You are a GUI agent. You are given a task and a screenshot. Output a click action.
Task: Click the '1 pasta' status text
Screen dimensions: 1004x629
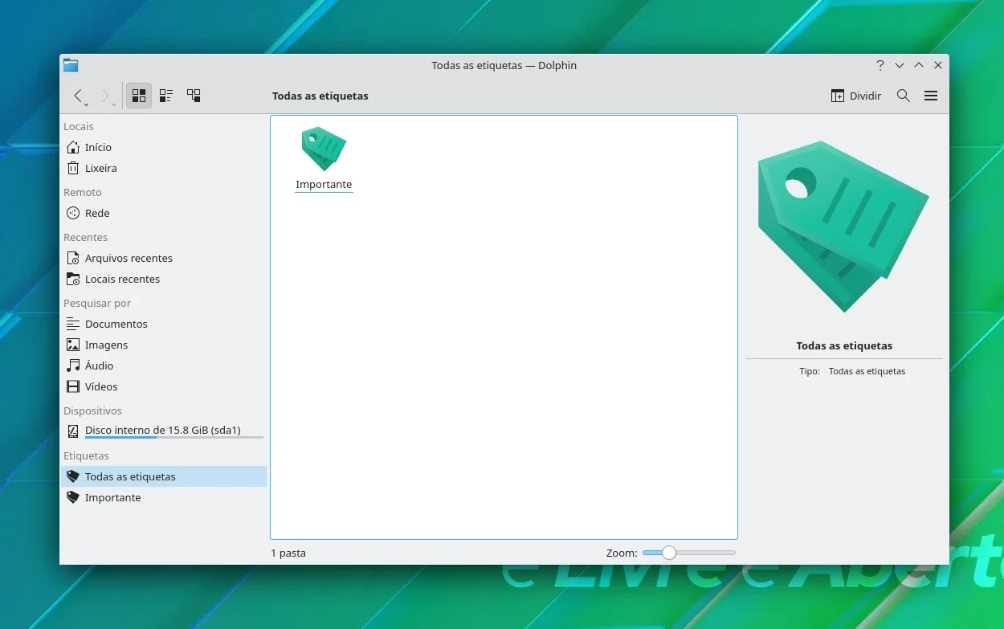pos(288,553)
